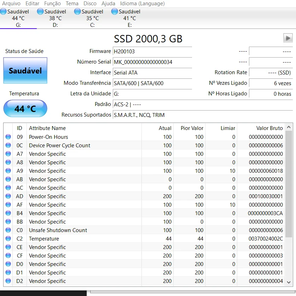Screen dimensions: 296x296
Task: Click the Saudável health status button
Action: point(25,71)
